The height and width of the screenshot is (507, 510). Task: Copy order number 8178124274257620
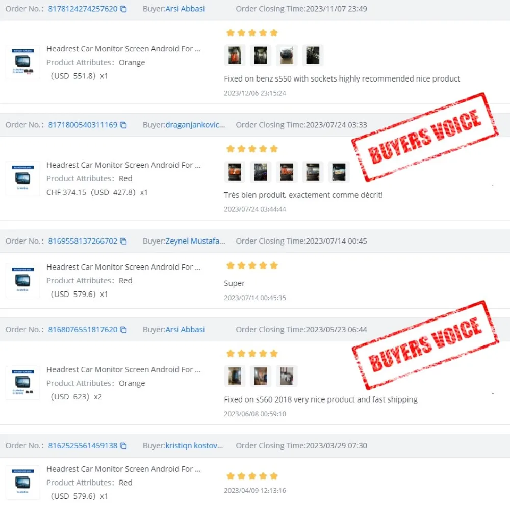click(123, 9)
